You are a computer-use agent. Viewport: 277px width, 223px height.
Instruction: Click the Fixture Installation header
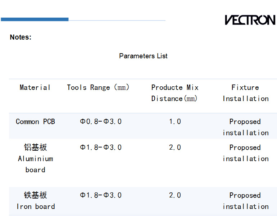click(245, 93)
